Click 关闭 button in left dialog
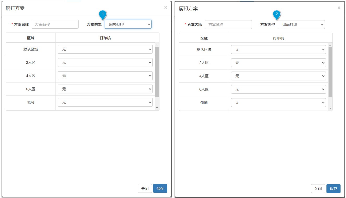346x198 pixels. tap(145, 188)
